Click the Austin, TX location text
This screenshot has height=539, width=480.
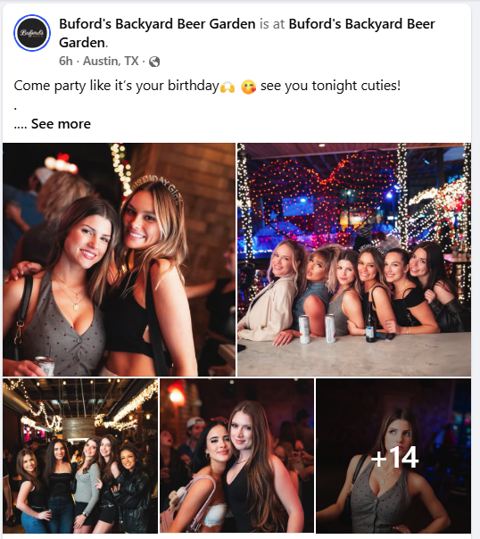(111, 62)
